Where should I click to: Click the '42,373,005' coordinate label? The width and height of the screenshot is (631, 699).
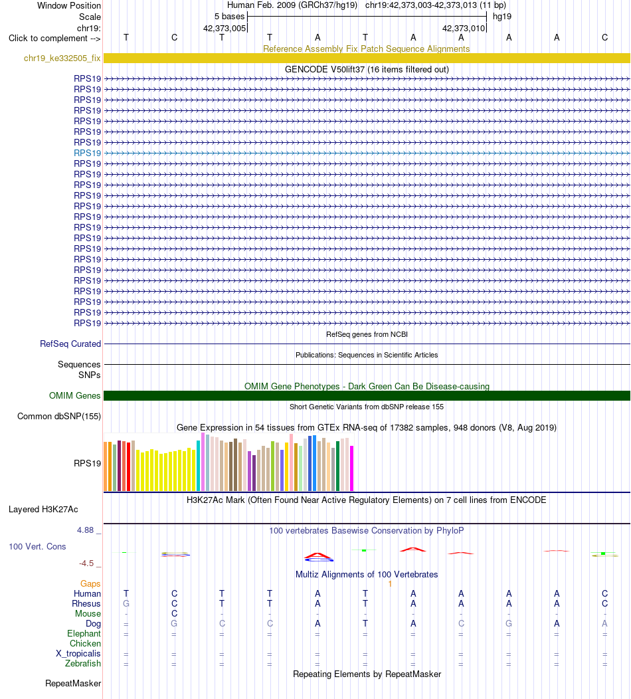pyautogui.click(x=225, y=28)
